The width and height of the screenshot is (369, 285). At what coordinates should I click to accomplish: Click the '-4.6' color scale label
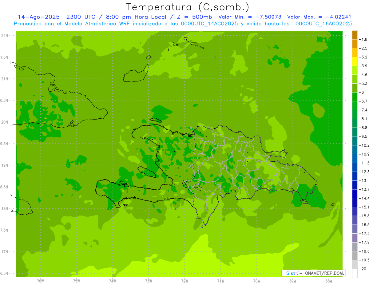pyautogui.click(x=363, y=75)
